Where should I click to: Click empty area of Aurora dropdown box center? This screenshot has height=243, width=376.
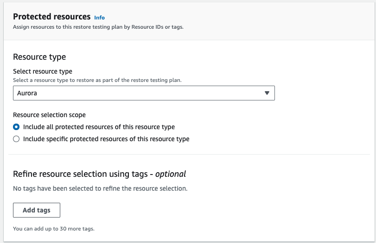pos(144,93)
